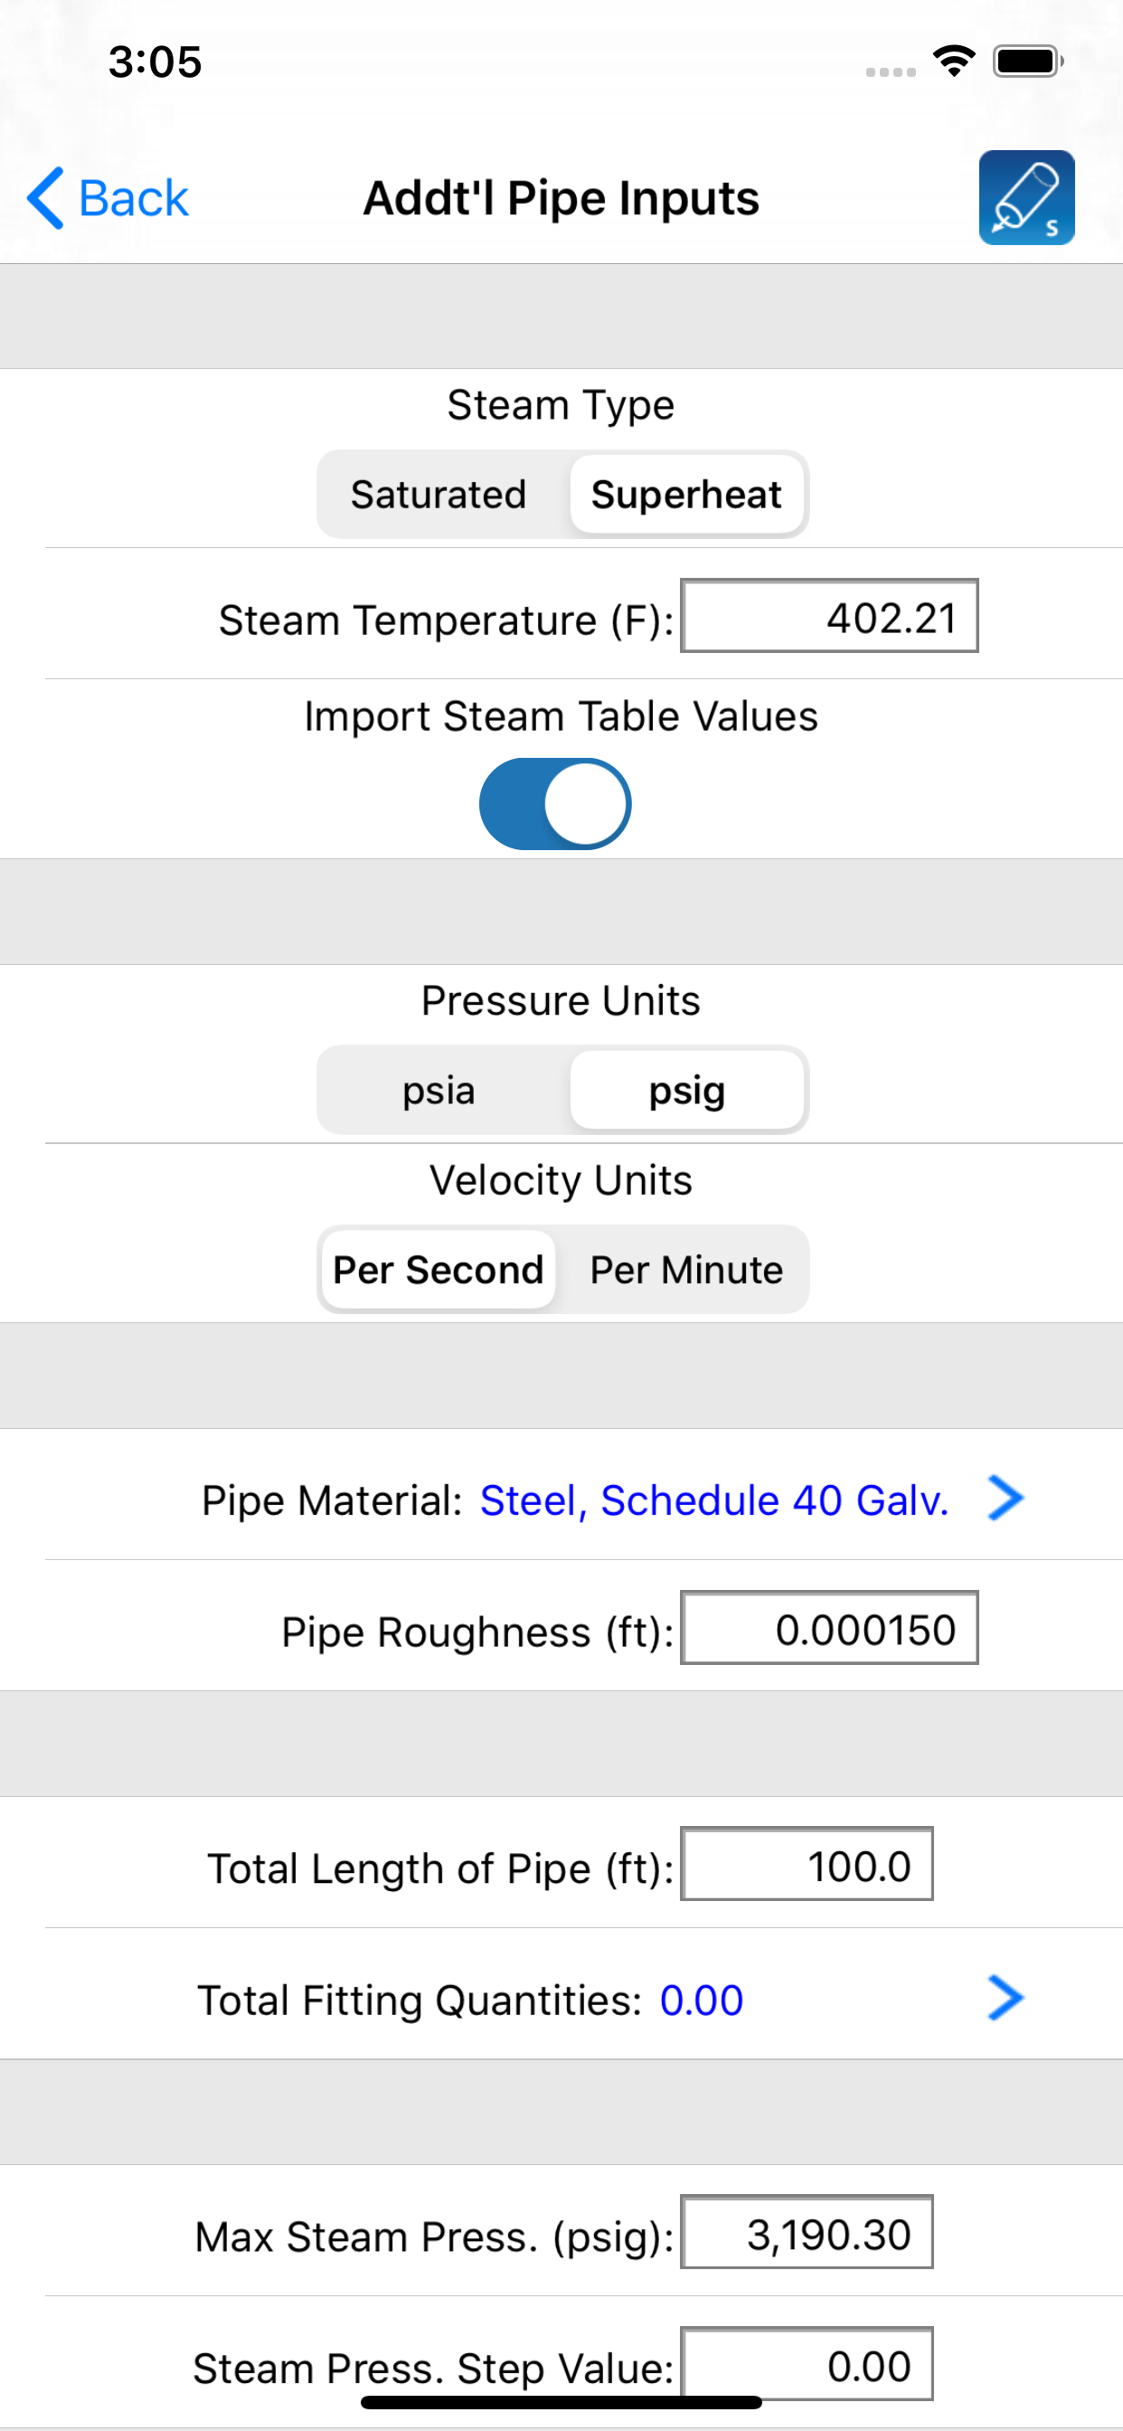1123x2431 pixels.
Task: Tap the 0.00 fitting quantities link
Action: click(x=701, y=2000)
